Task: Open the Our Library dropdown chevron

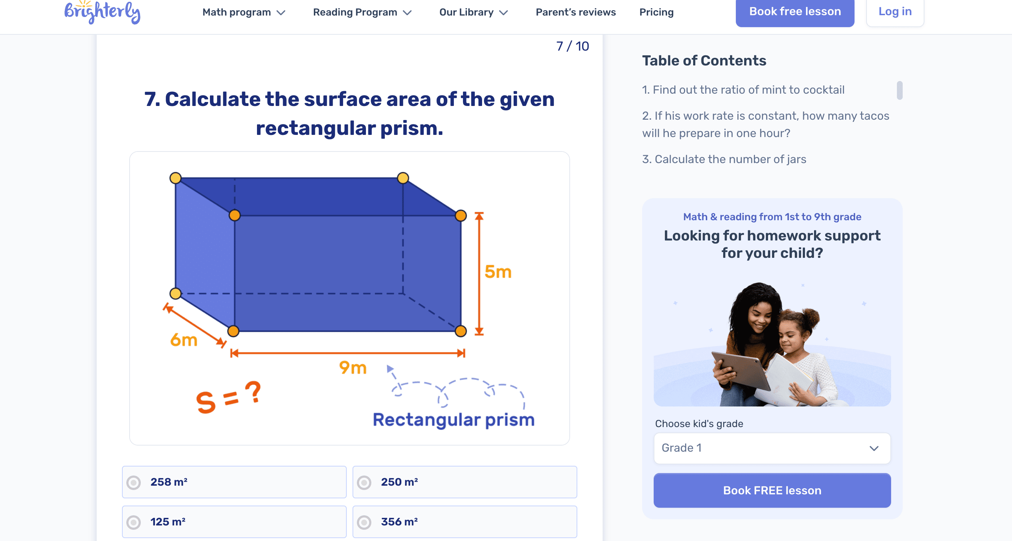Action: (503, 13)
